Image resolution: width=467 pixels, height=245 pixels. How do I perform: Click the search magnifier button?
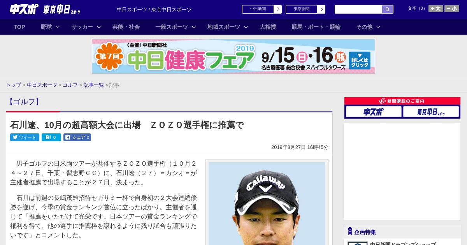[388, 9]
